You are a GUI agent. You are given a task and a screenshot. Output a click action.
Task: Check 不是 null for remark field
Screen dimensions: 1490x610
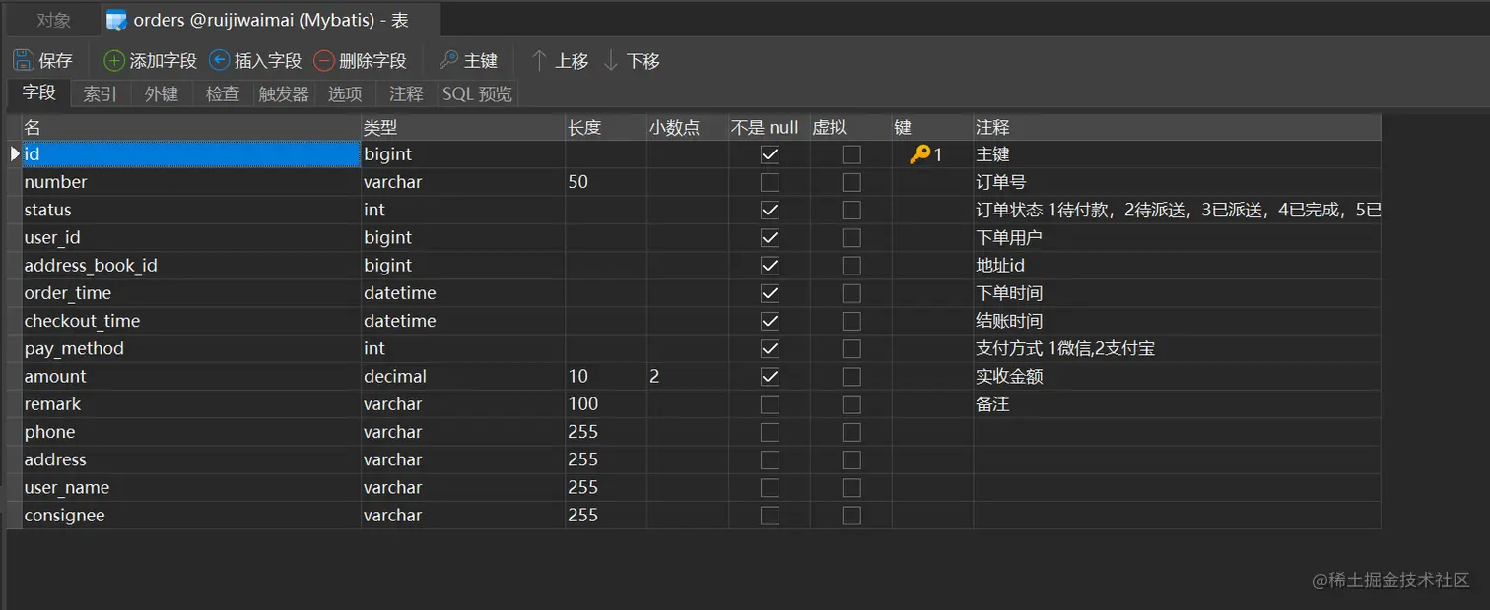pos(770,404)
